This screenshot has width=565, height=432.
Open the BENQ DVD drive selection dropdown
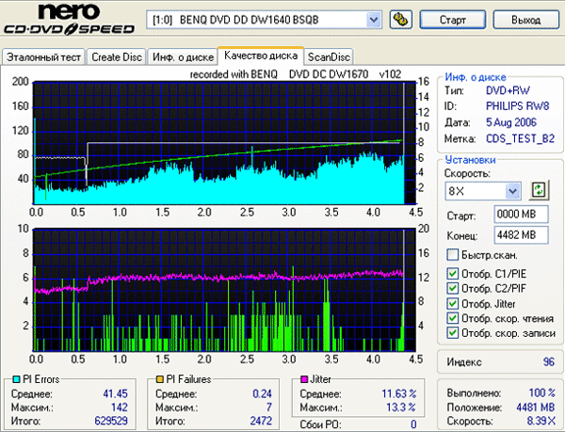pyautogui.click(x=373, y=19)
